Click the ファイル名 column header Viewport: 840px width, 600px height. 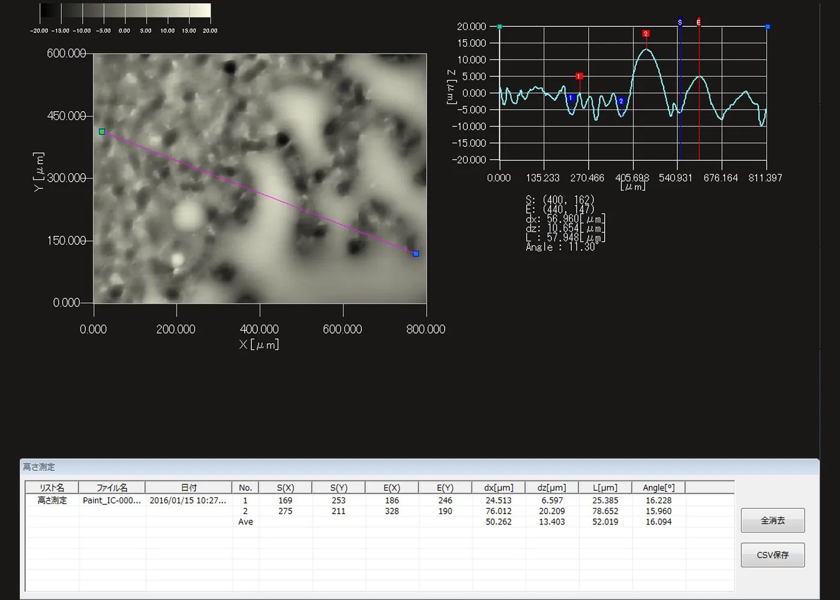[x=112, y=488]
